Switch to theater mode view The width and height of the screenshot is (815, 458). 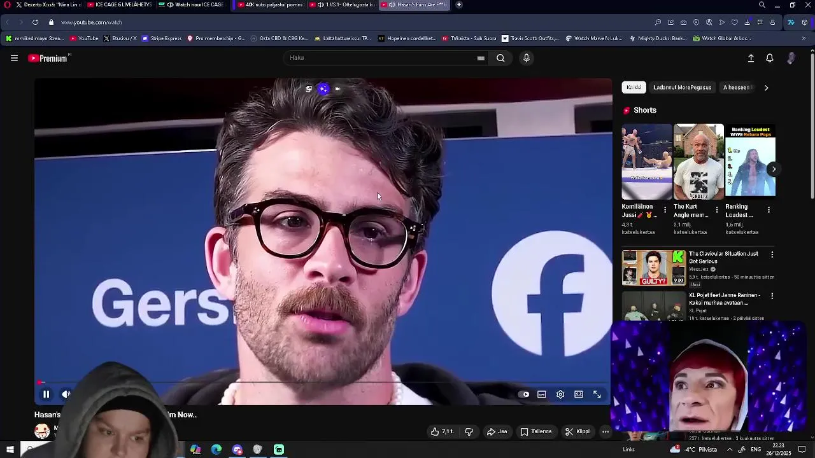579,394
